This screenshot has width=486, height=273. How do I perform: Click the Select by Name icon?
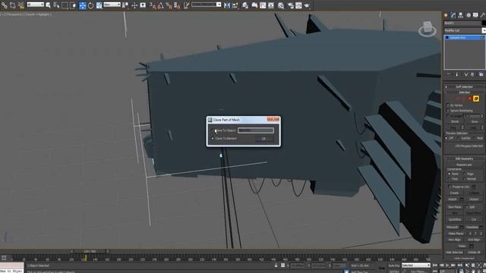pos(56,5)
